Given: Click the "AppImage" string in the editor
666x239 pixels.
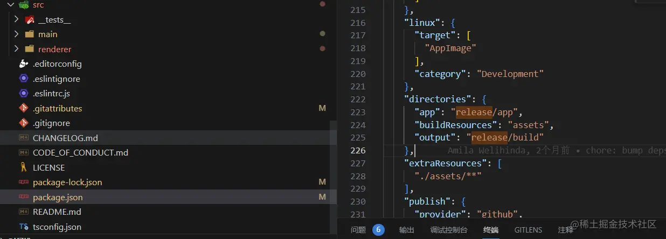Looking at the screenshot, I should 450,48.
